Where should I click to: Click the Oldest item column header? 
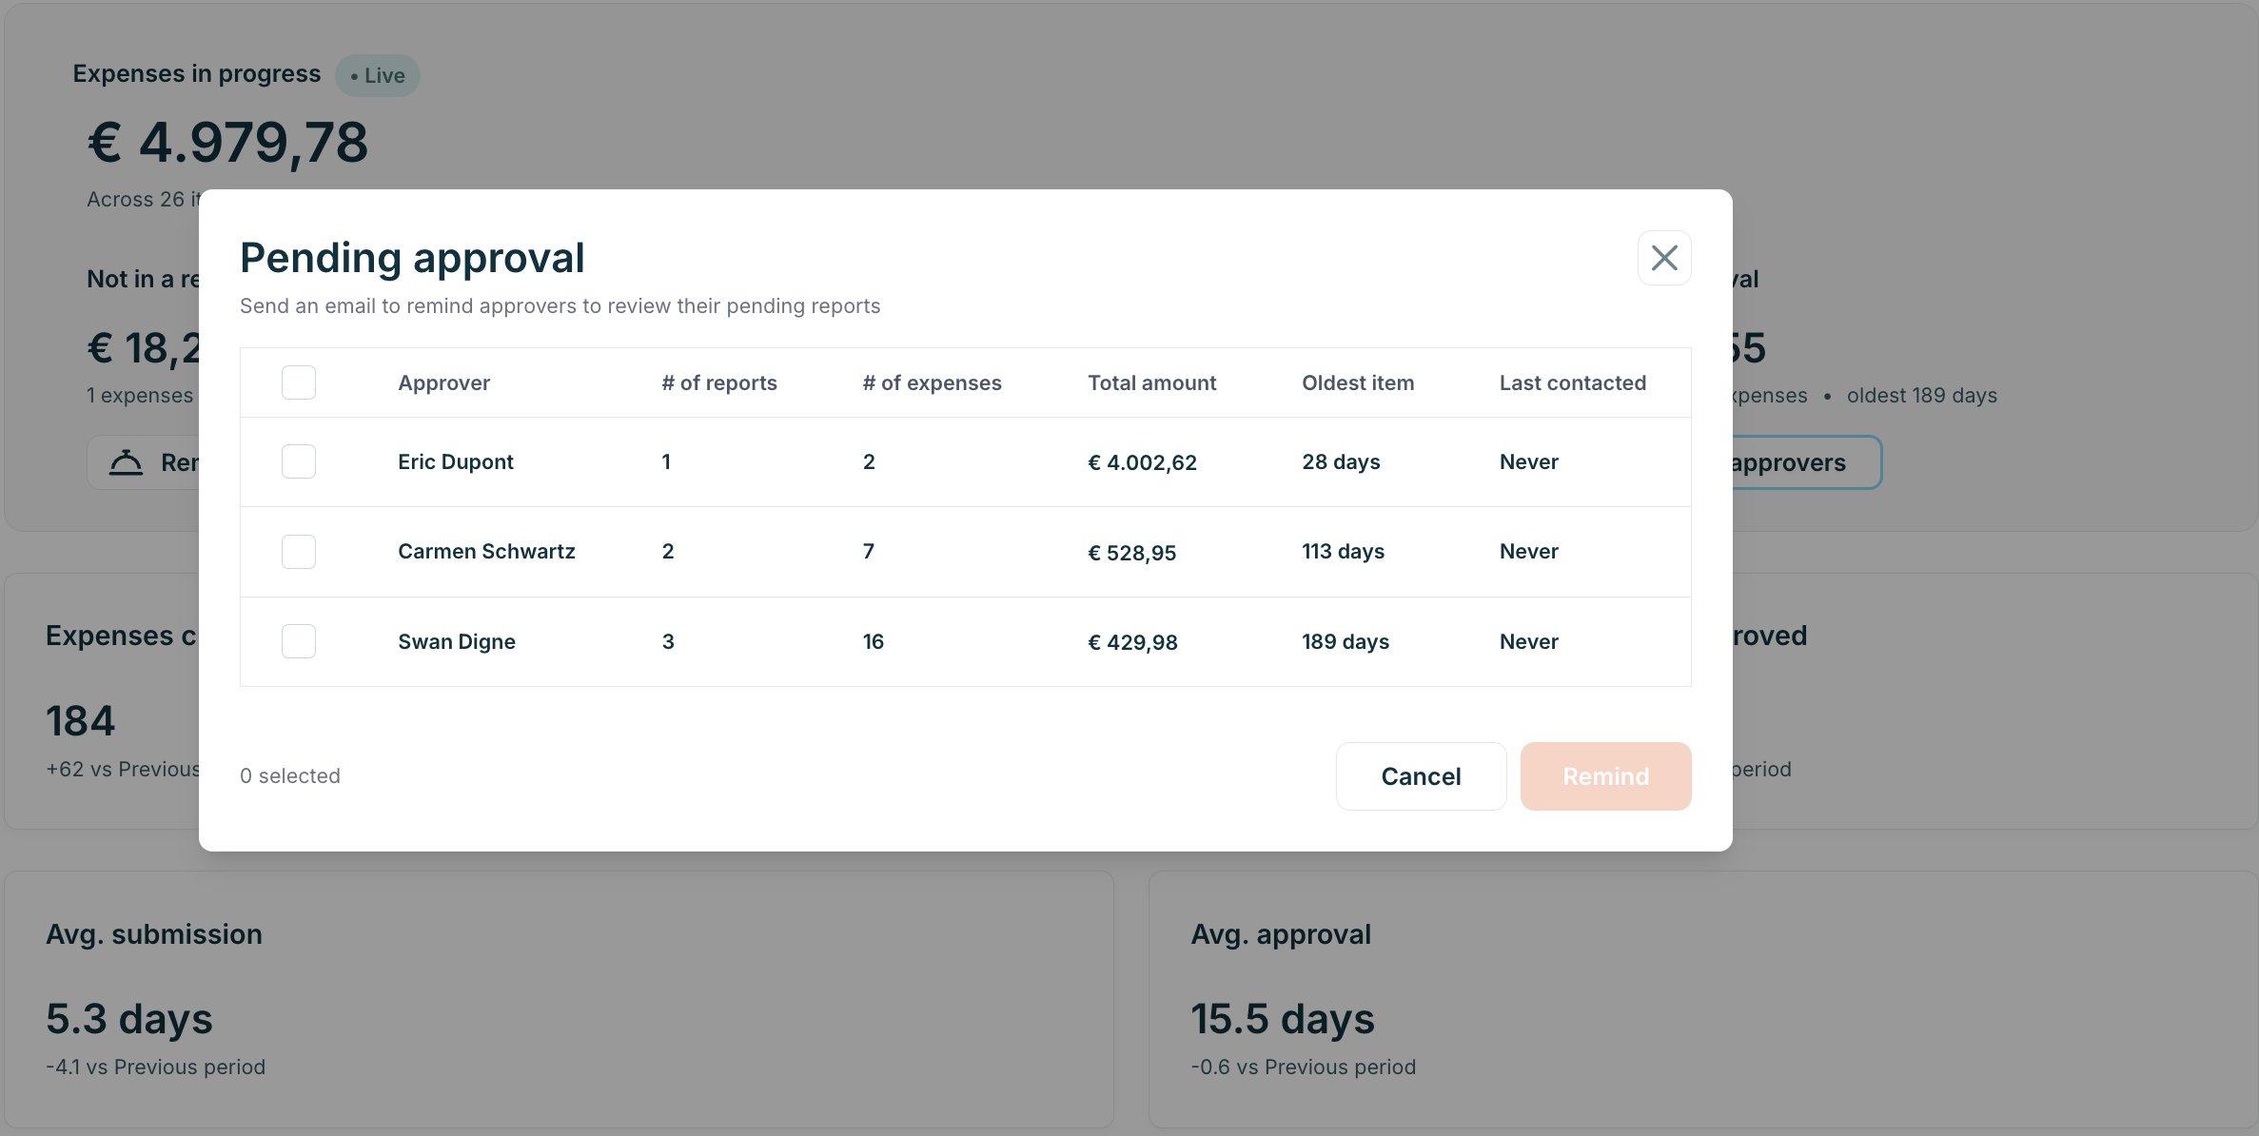click(x=1358, y=382)
